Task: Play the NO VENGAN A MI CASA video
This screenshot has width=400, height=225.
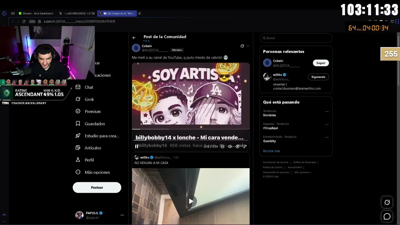Action: pyautogui.click(x=191, y=201)
